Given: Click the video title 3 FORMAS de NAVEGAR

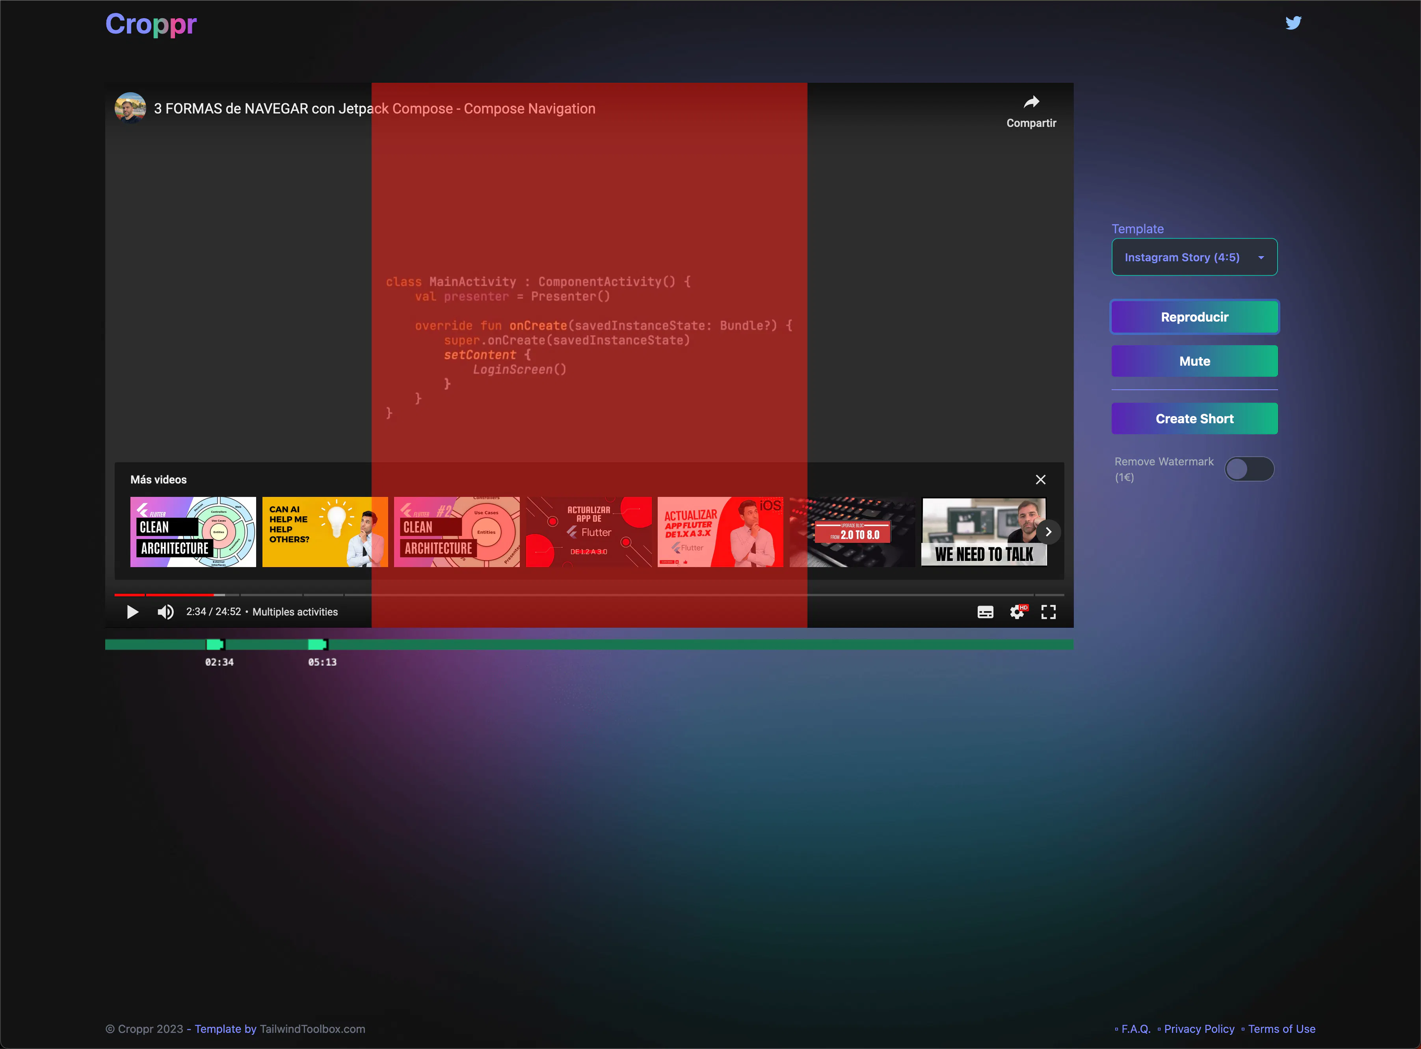Looking at the screenshot, I should point(375,109).
